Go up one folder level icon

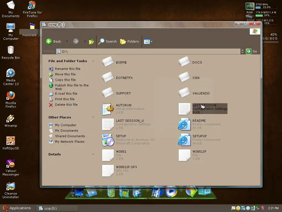(91, 41)
